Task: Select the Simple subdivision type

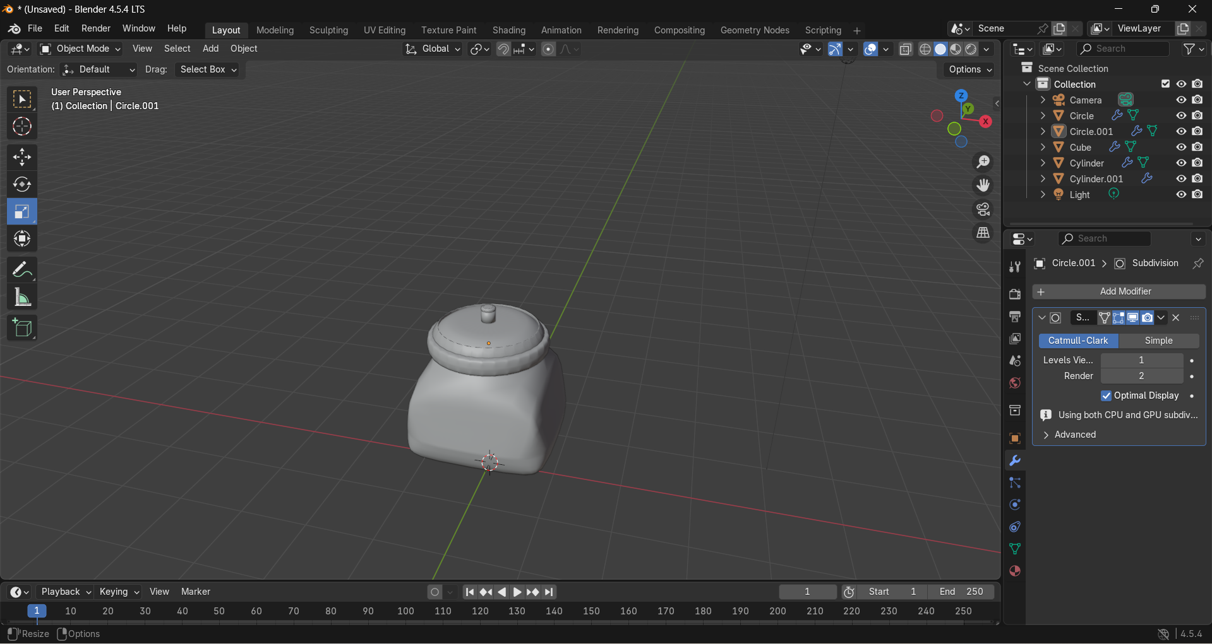Action: [1158, 341]
